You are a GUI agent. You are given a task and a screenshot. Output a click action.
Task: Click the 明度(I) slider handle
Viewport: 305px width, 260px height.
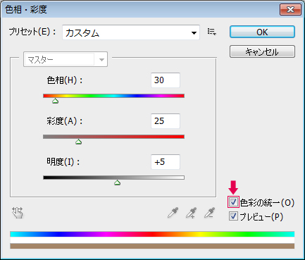pyautogui.click(x=117, y=182)
